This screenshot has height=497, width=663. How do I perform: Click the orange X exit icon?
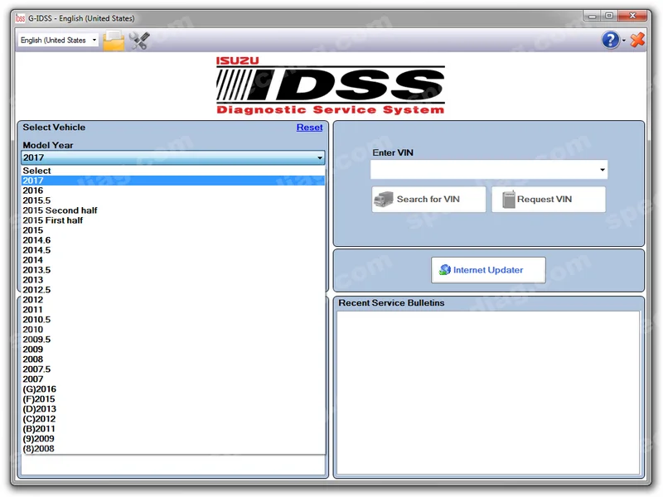637,40
